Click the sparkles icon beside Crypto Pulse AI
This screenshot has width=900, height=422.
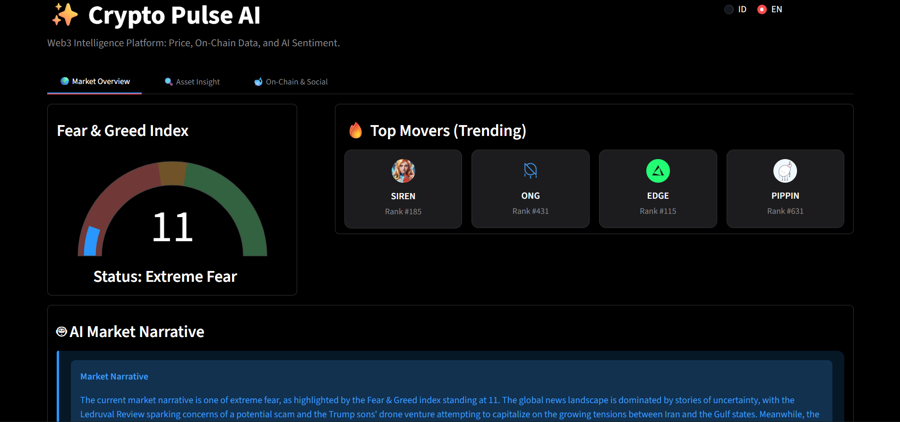tap(65, 15)
